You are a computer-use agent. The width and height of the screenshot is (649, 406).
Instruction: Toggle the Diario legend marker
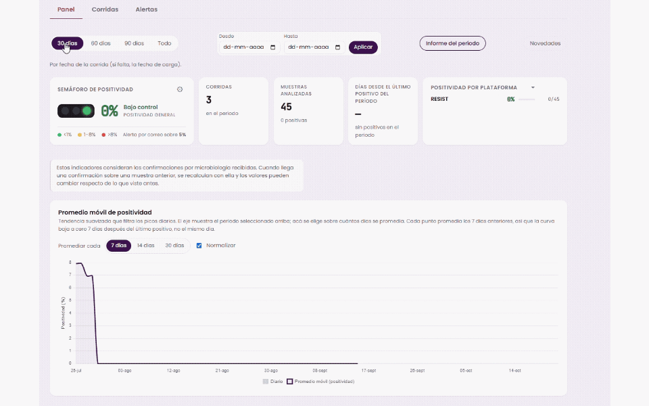point(266,382)
